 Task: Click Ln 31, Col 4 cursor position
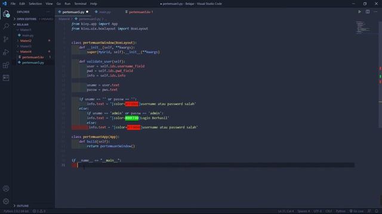[x=286, y=211]
